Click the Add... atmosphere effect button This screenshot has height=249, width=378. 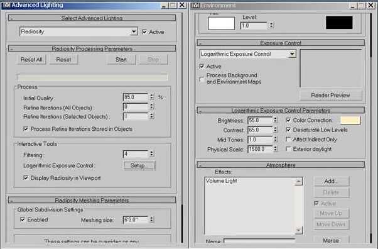tap(332, 181)
